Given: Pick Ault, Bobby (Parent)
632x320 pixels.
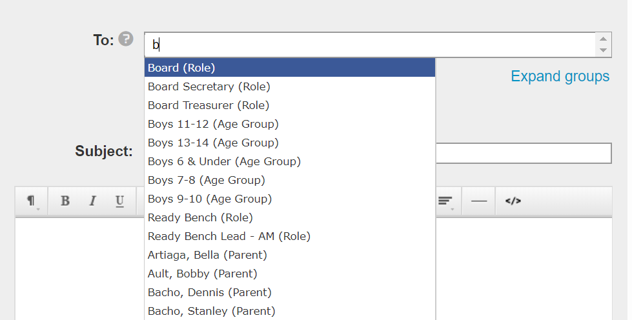Looking at the screenshot, I should pyautogui.click(x=290, y=274).
